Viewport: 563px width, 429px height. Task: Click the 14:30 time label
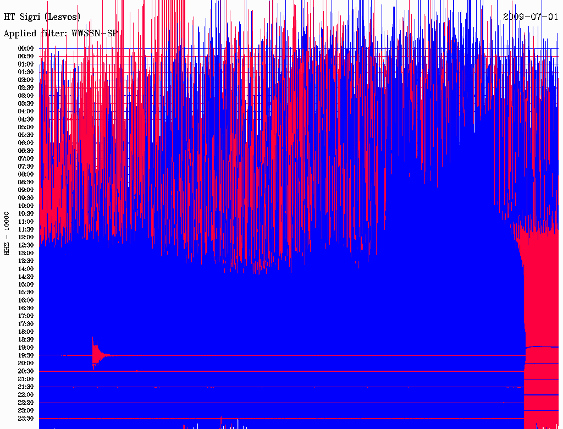[26, 277]
